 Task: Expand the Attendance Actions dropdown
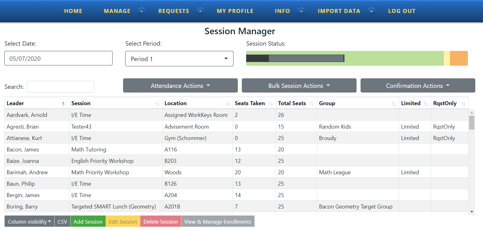pos(180,86)
